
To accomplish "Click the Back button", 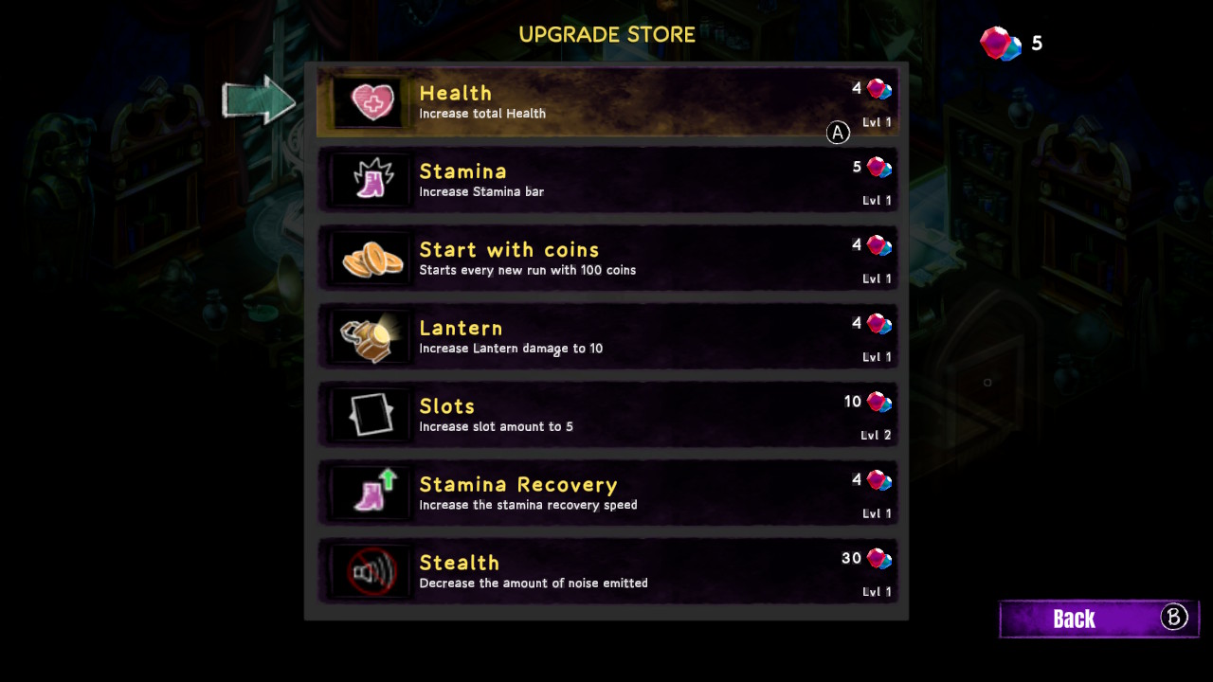I will tap(1099, 619).
